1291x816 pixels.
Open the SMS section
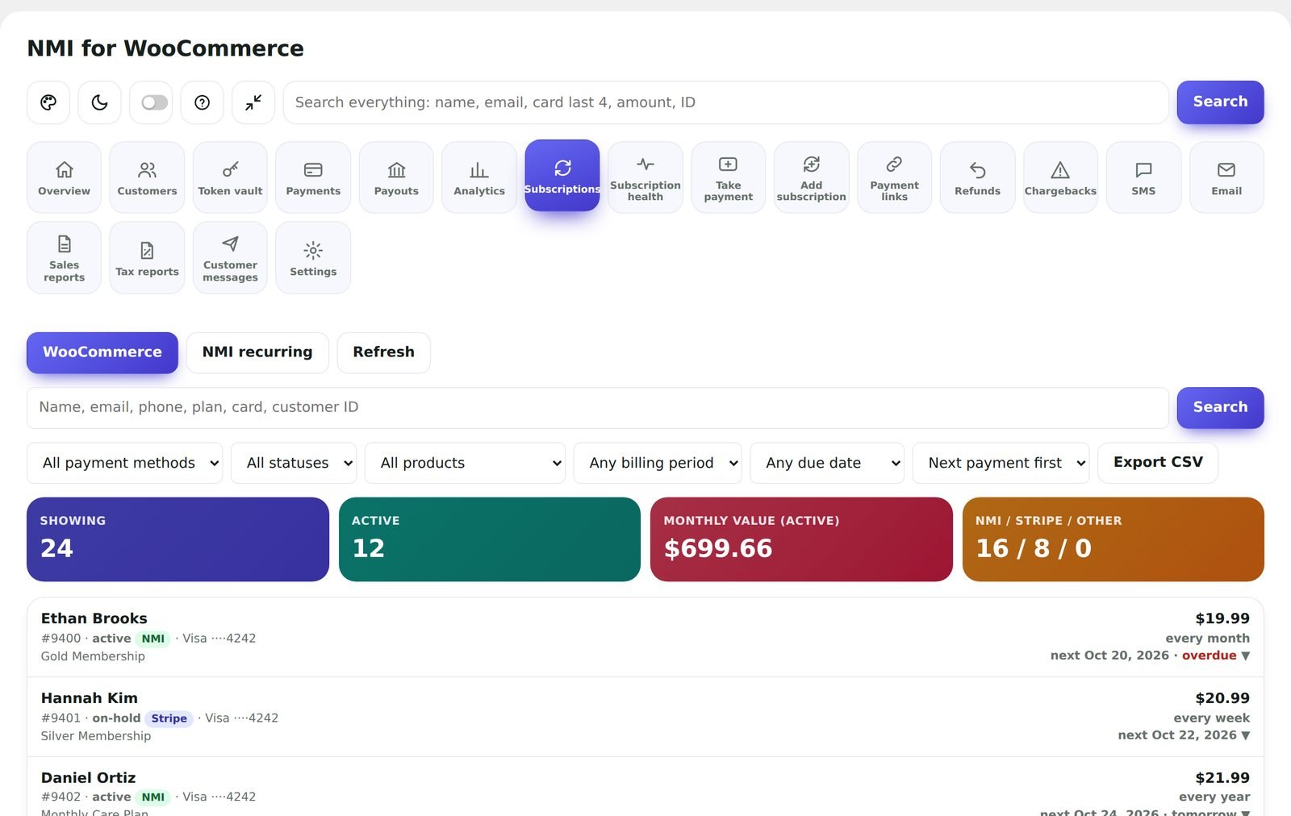pos(1143,177)
